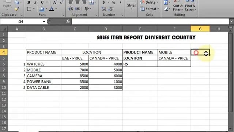
Task: Click the value 3000 for DATA CABLE
Action: click(106, 88)
